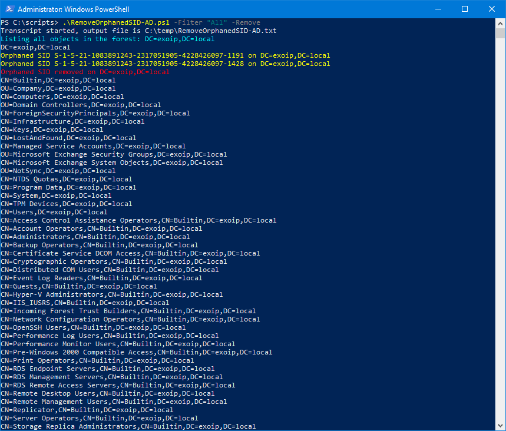Click the scrollbar up arrow

coord(500,23)
